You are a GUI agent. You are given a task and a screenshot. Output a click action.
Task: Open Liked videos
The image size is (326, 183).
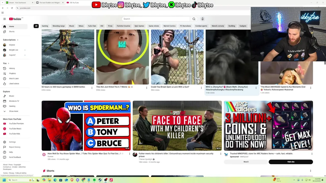click(15, 84)
